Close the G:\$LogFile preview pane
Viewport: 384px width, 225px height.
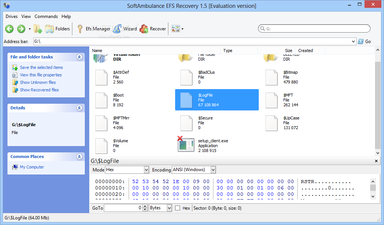[x=376, y=161]
